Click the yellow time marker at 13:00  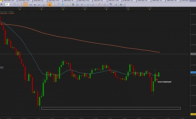pos(63,10)
